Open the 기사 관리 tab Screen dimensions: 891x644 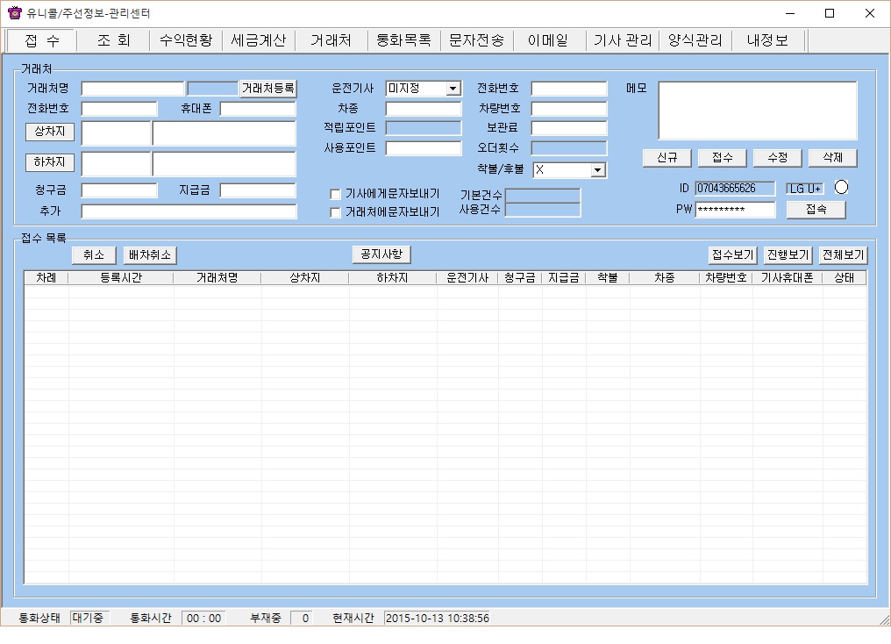click(x=623, y=40)
